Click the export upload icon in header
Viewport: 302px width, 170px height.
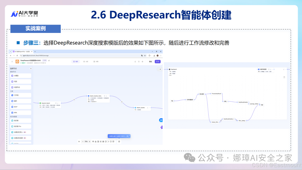pos(135,61)
